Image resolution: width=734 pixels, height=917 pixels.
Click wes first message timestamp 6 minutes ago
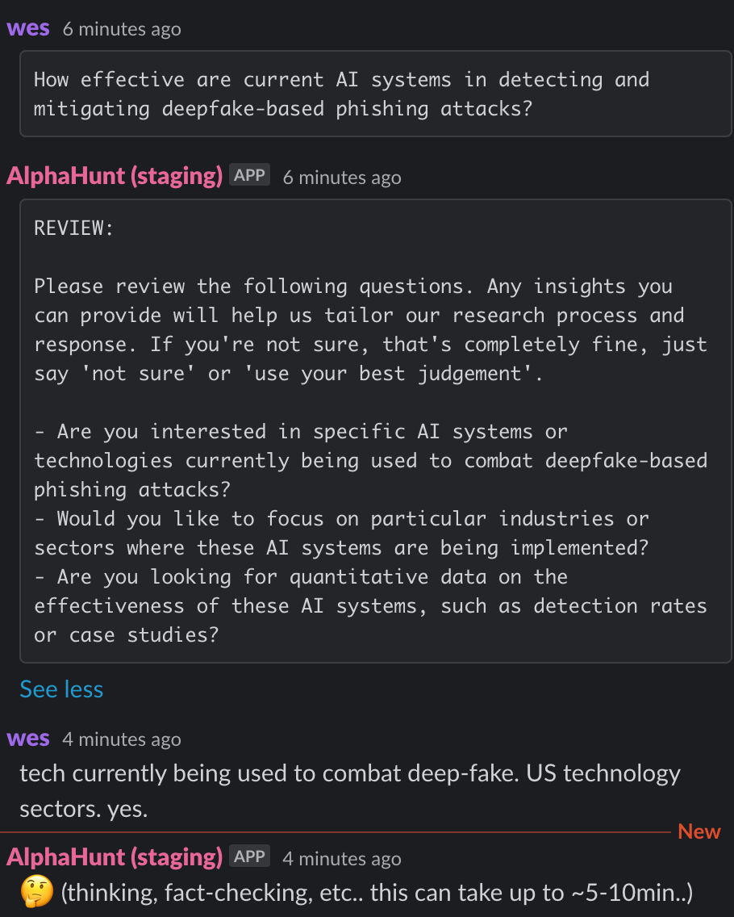coord(122,29)
